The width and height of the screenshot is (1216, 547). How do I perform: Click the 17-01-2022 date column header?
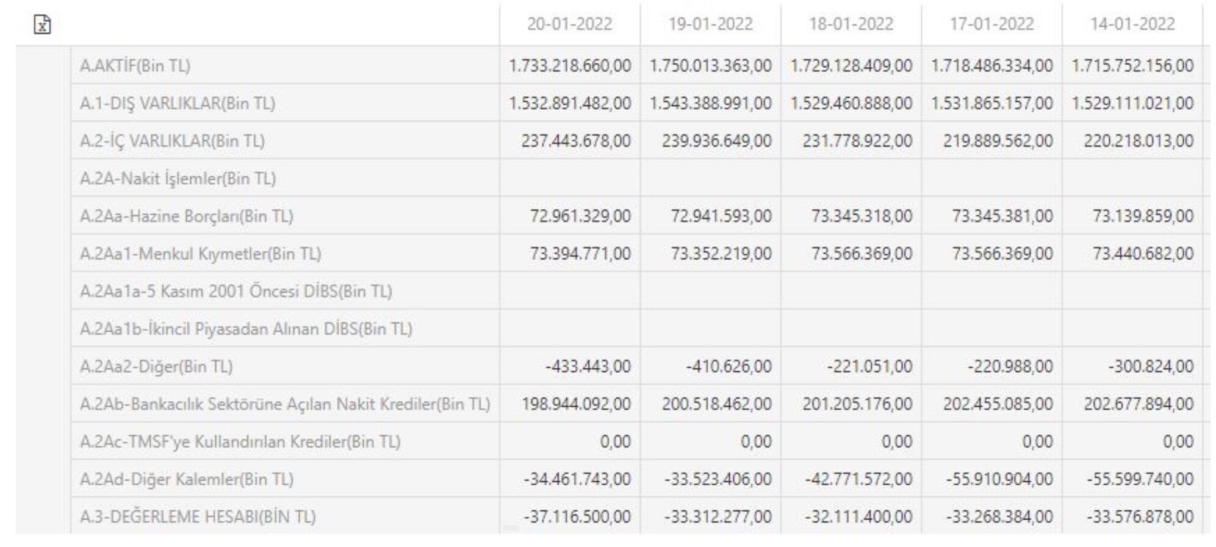tap(991, 24)
